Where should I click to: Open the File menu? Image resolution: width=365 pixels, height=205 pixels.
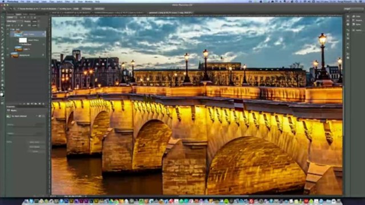coord(22,1)
